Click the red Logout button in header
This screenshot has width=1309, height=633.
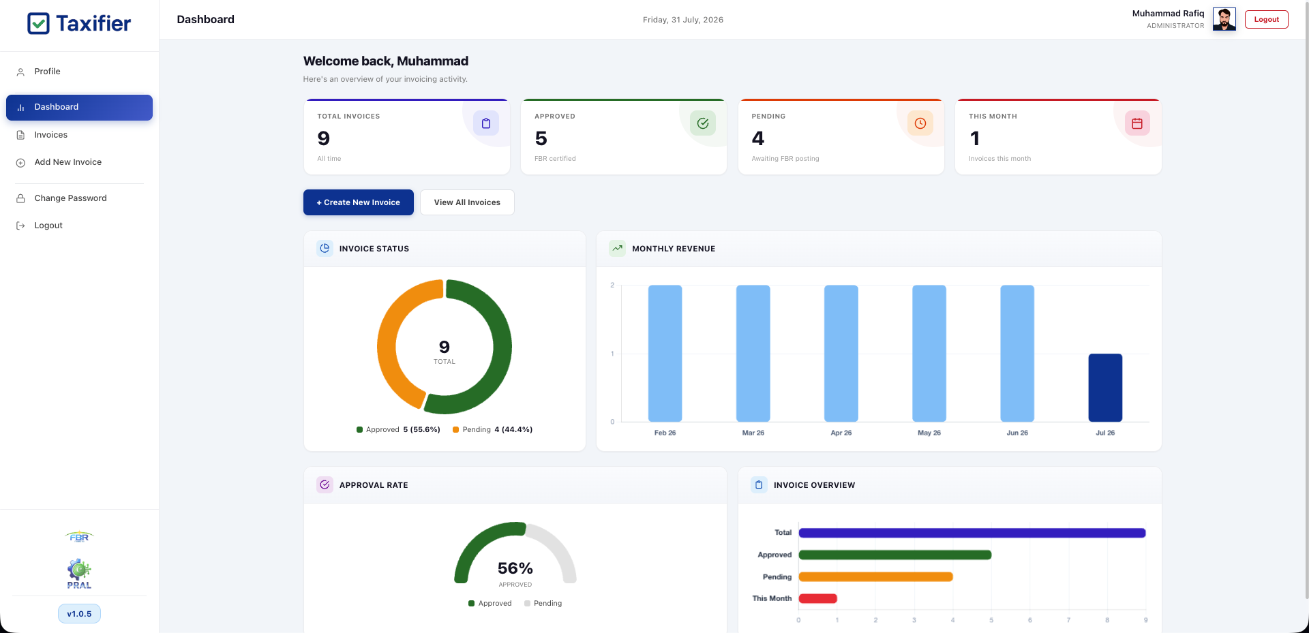pos(1266,19)
